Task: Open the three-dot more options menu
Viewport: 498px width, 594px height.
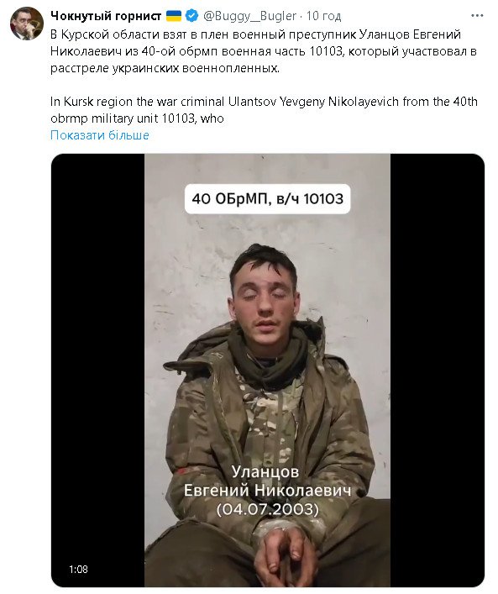Action: coord(477,16)
